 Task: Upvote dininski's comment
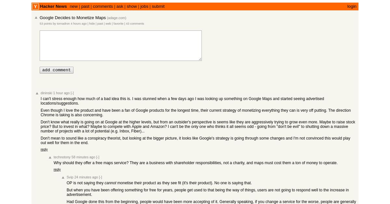click(x=37, y=93)
